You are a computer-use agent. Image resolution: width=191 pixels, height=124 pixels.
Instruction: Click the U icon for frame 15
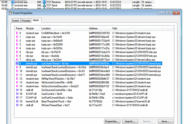pos(17,90)
